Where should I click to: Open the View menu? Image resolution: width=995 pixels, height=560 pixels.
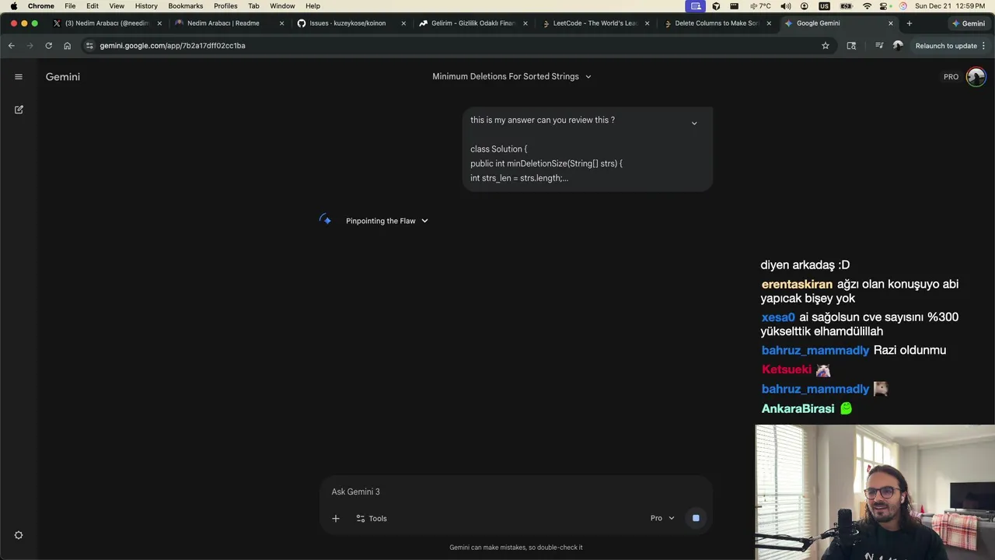(x=117, y=6)
